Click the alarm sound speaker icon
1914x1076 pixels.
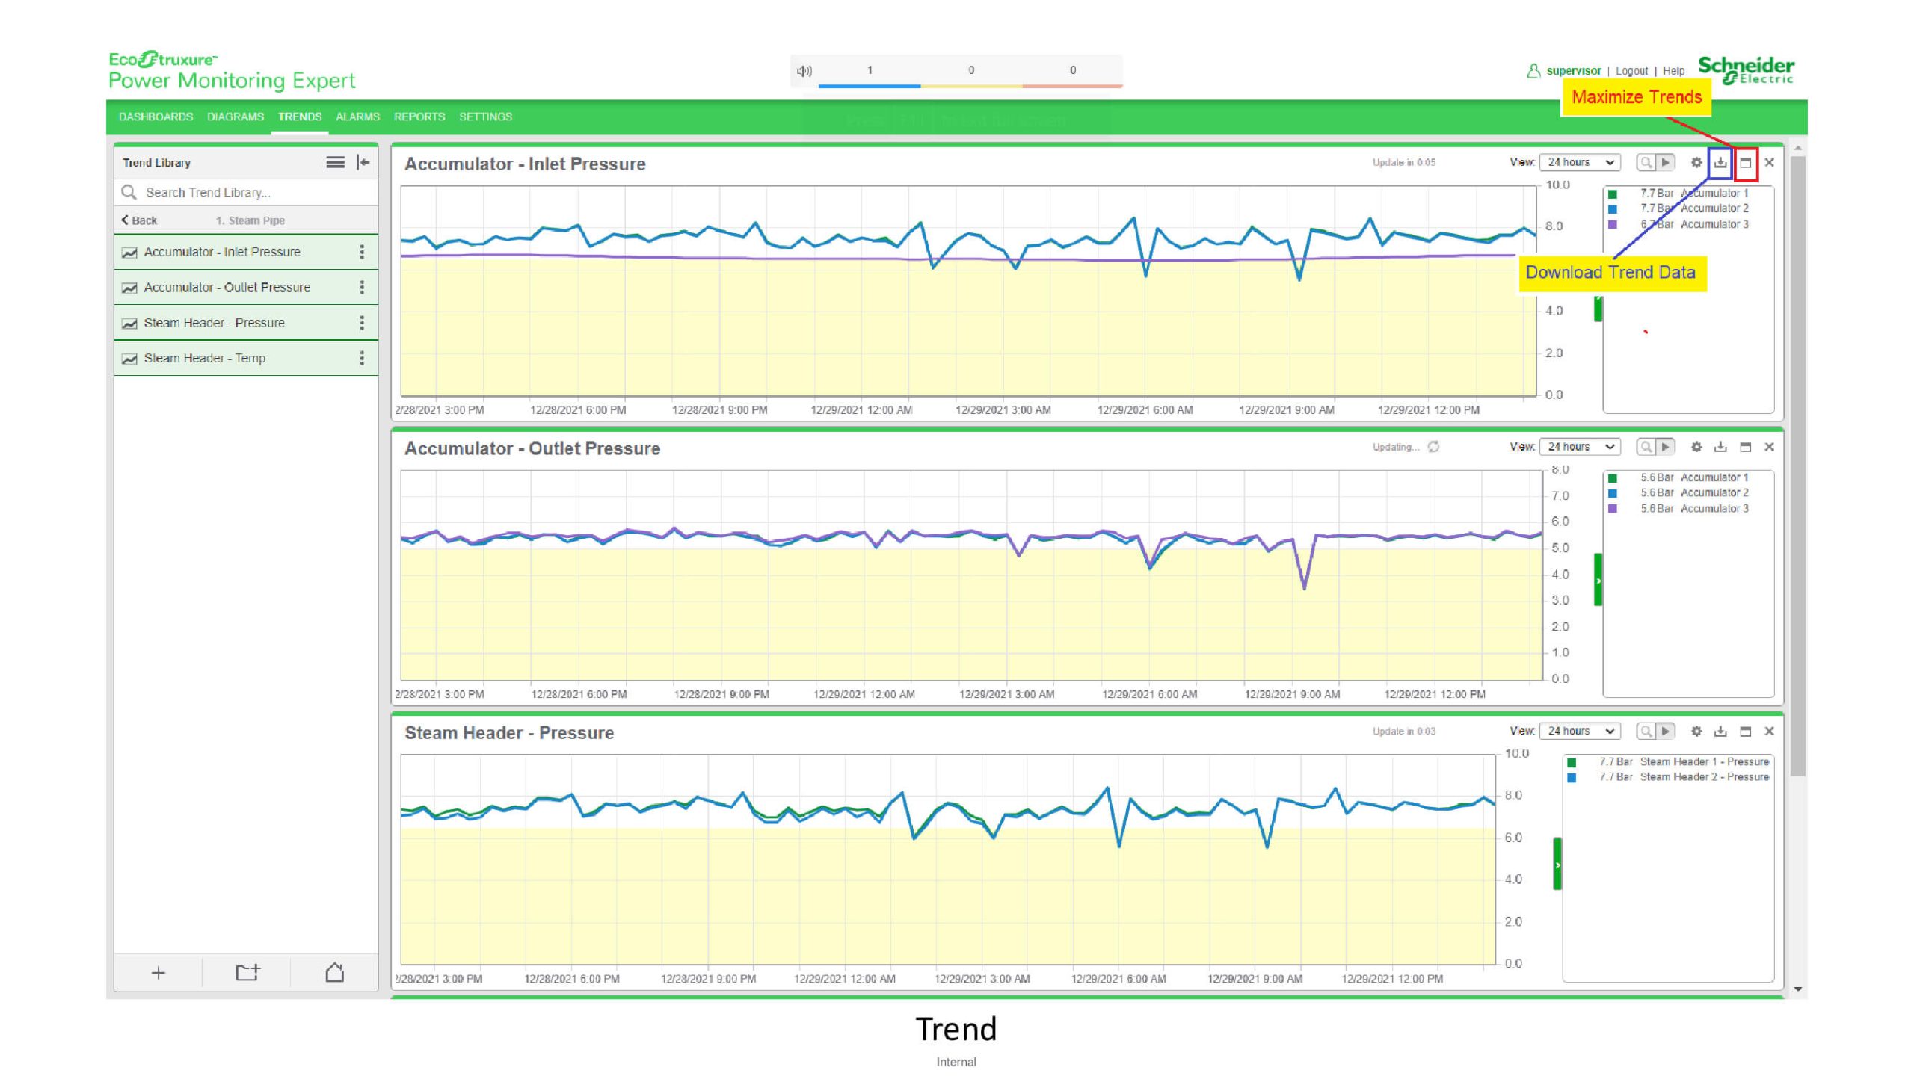click(804, 71)
